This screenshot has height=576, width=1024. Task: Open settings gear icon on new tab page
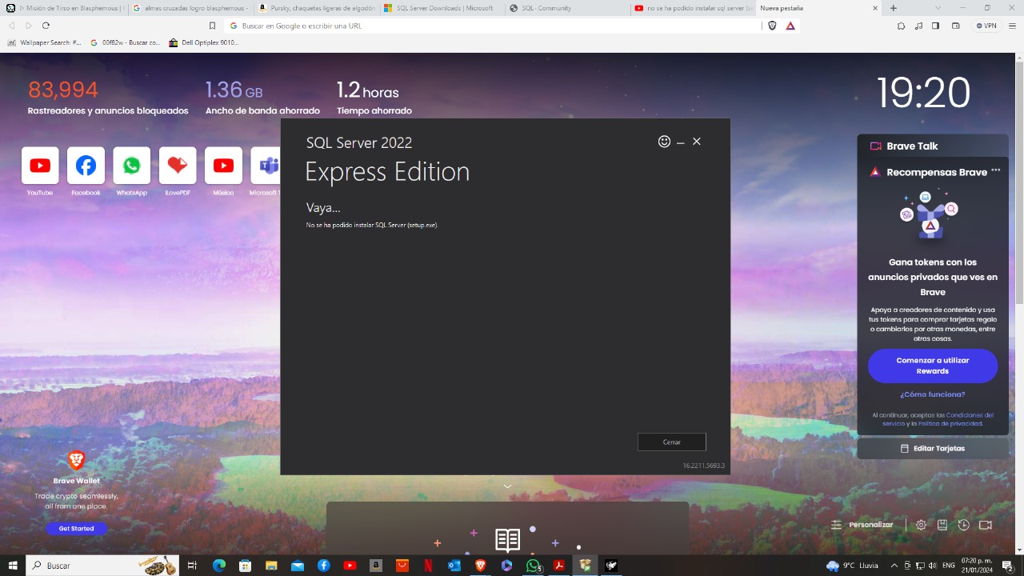pos(922,525)
